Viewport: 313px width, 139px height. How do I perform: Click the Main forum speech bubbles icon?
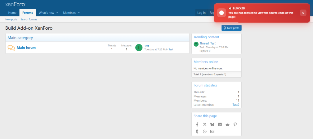(11, 48)
